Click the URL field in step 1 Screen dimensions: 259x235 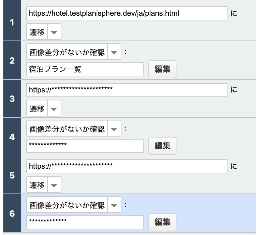(x=127, y=13)
